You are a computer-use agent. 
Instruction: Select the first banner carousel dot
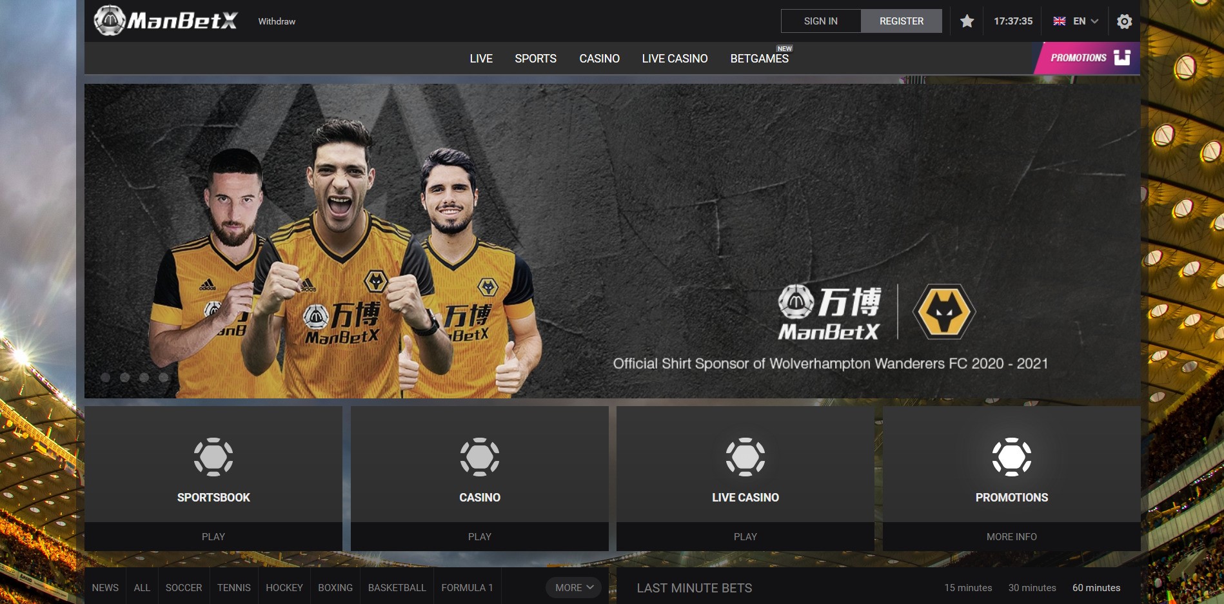tap(106, 378)
